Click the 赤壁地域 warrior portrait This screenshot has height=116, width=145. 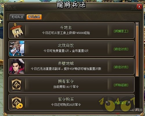[x=17, y=66]
